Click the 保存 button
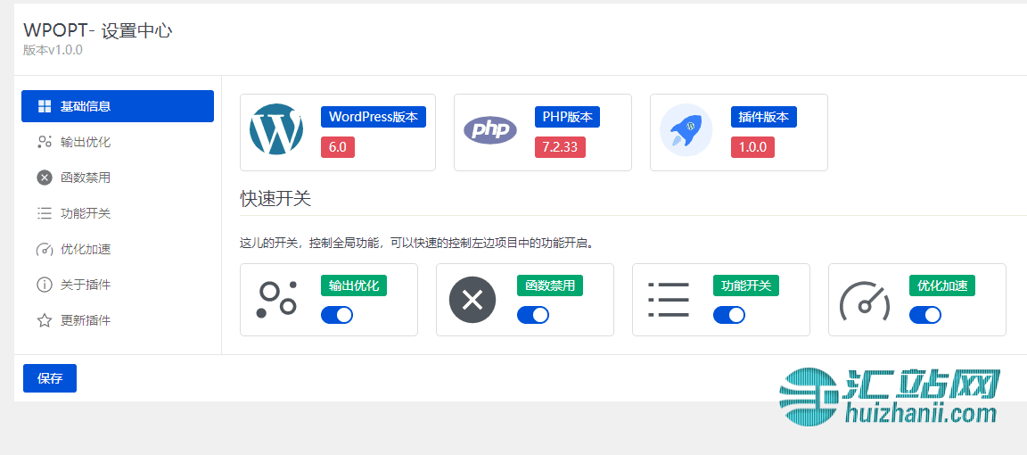The width and height of the screenshot is (1027, 455). [x=50, y=378]
